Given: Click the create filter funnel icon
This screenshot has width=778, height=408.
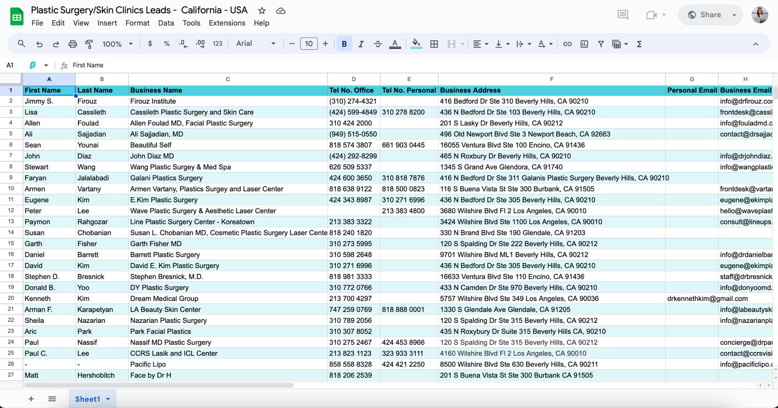Looking at the screenshot, I should pos(601,44).
